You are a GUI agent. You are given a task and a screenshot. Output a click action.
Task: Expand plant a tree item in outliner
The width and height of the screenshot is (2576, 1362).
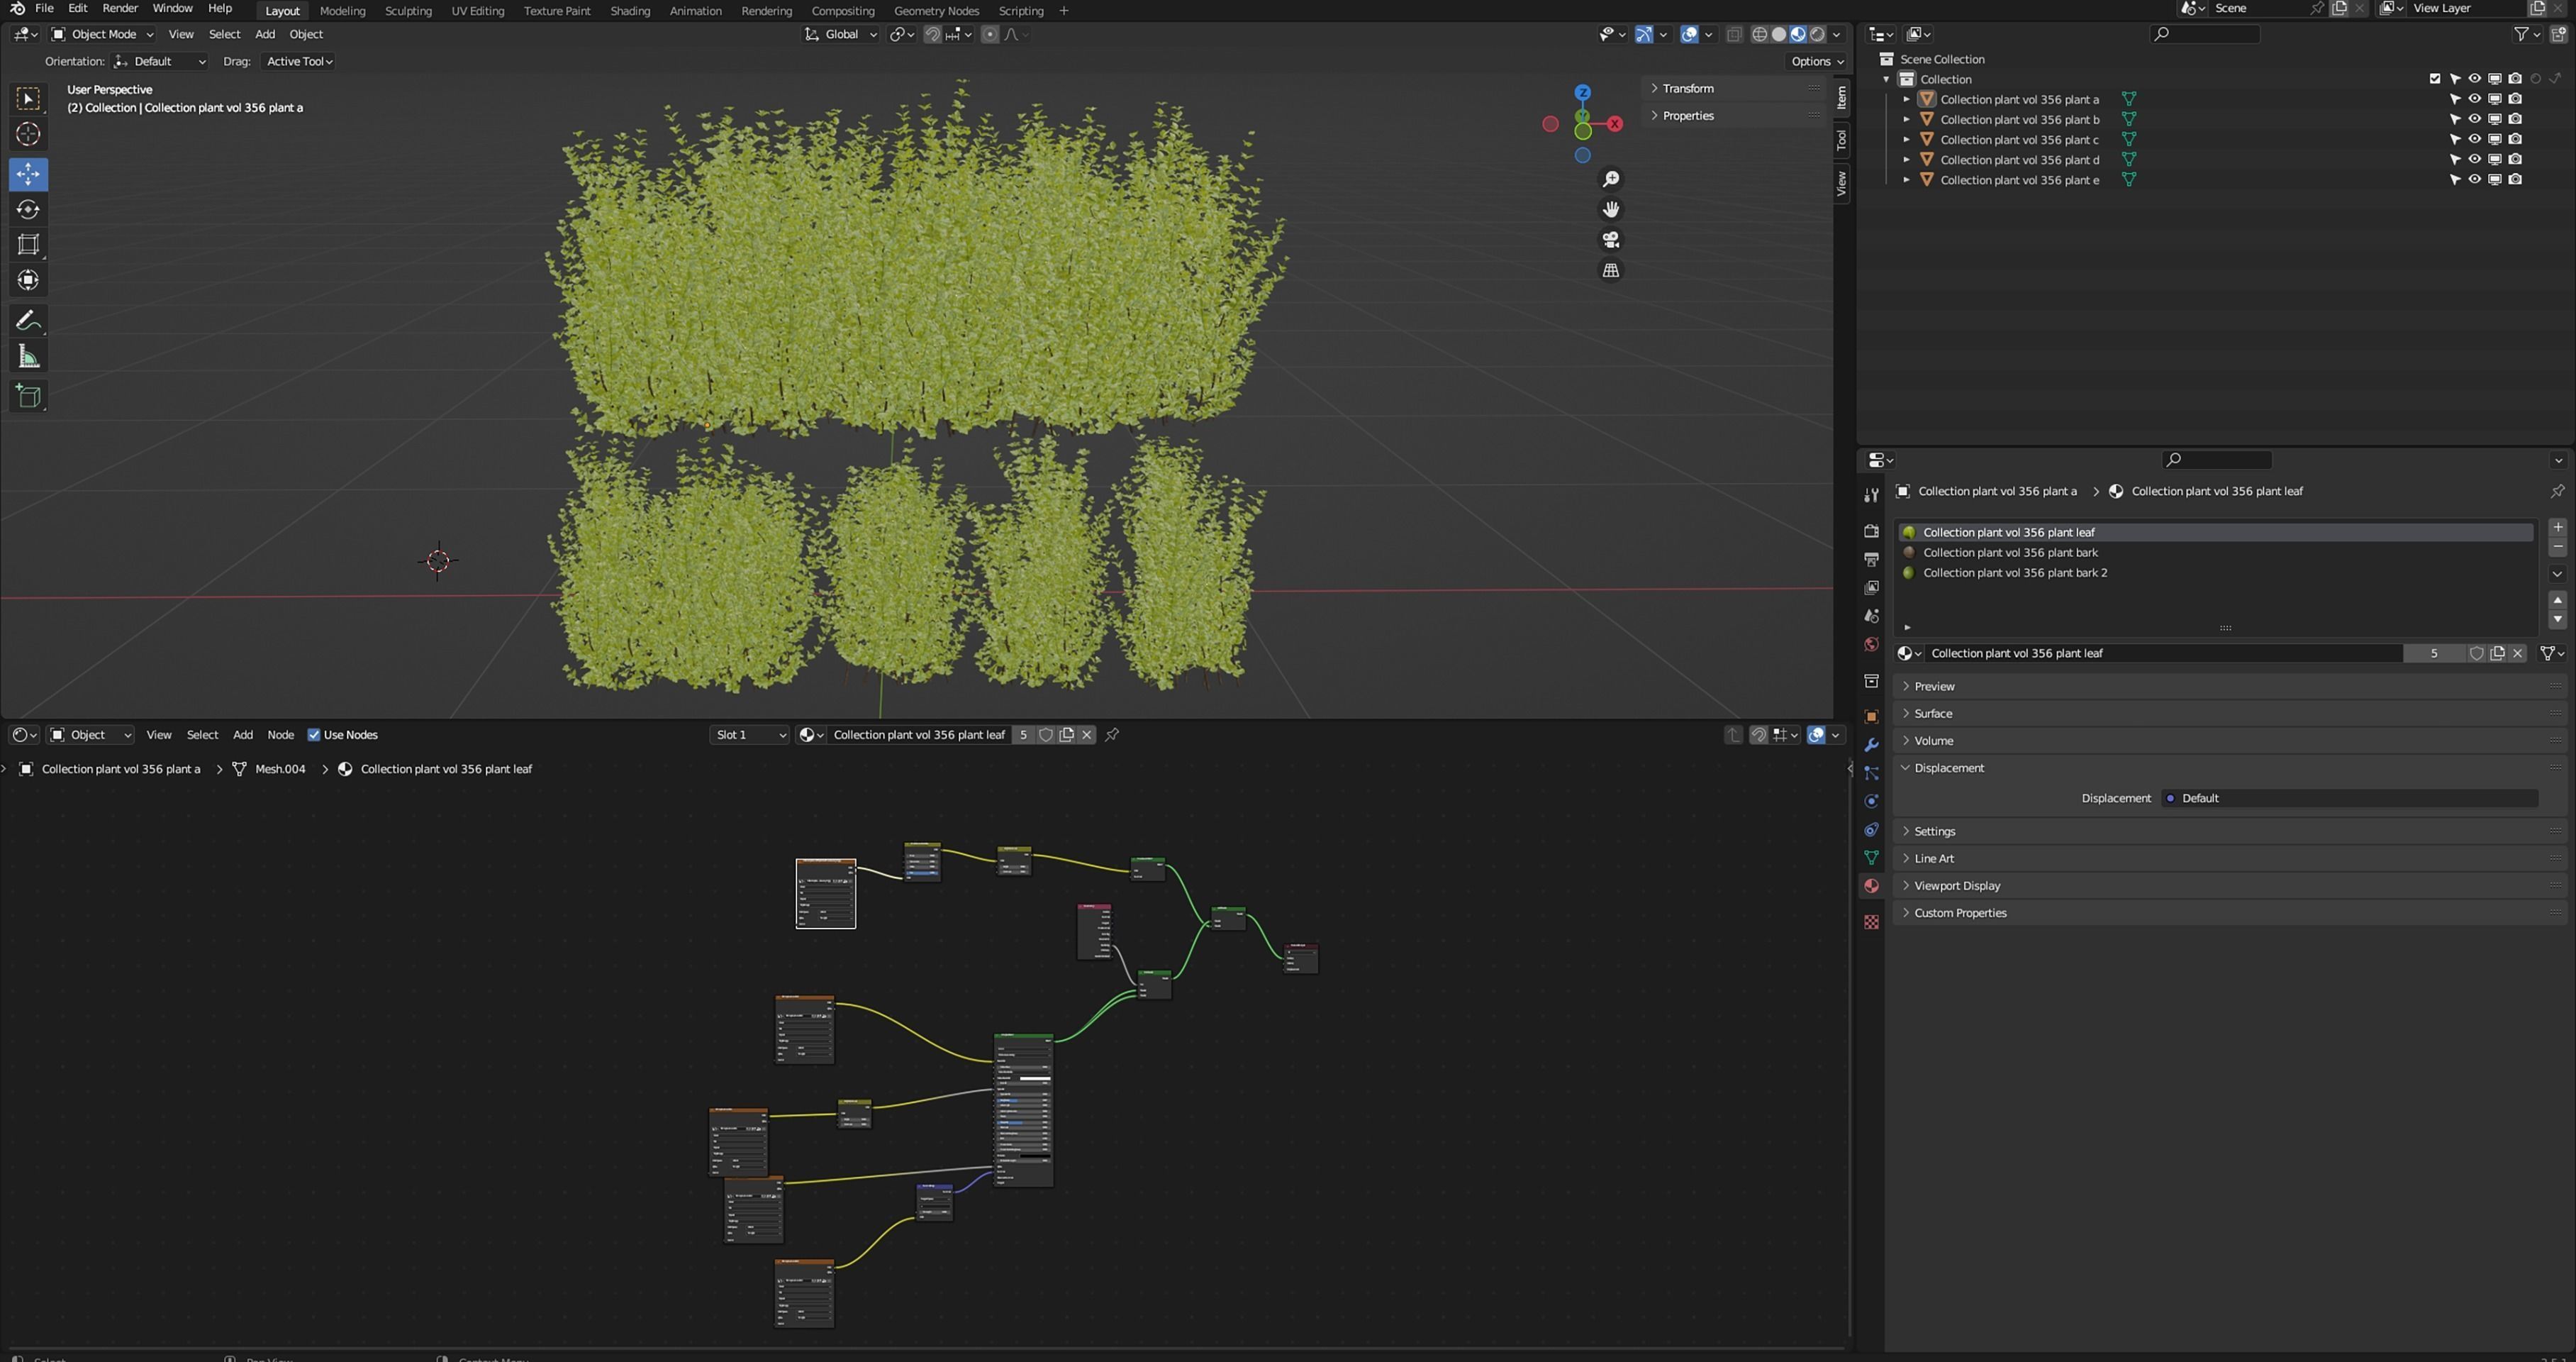tap(1906, 99)
